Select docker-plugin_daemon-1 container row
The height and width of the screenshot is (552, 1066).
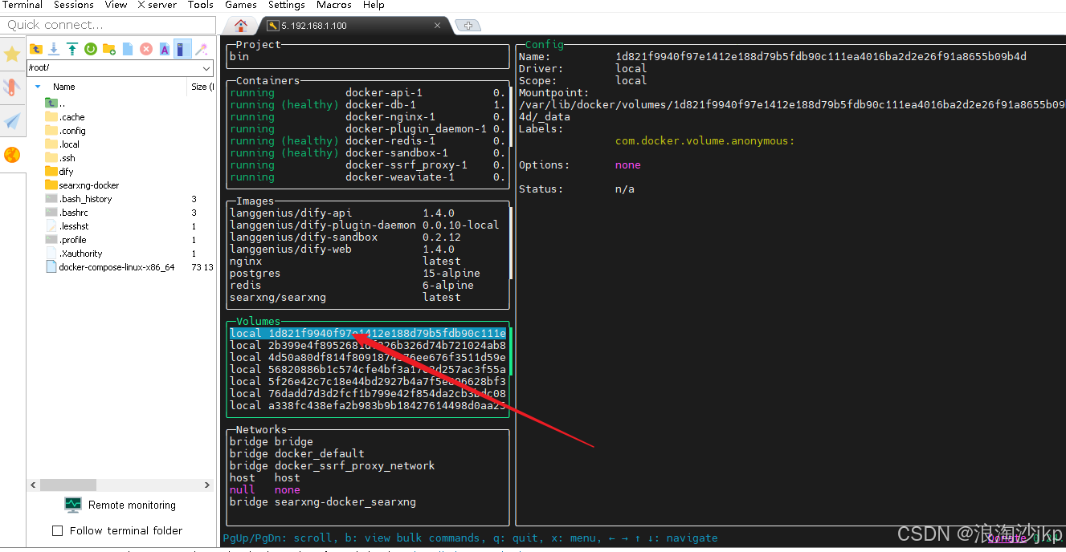click(367, 129)
